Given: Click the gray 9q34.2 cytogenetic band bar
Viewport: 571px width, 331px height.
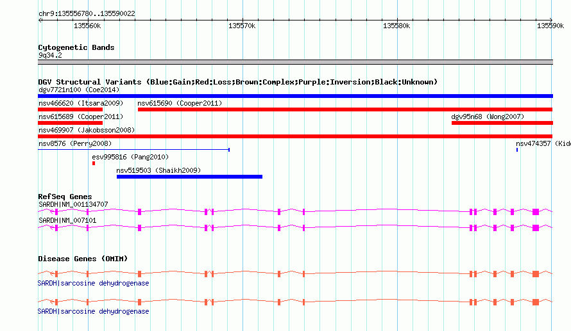Looking at the screenshot, I should 295,62.
